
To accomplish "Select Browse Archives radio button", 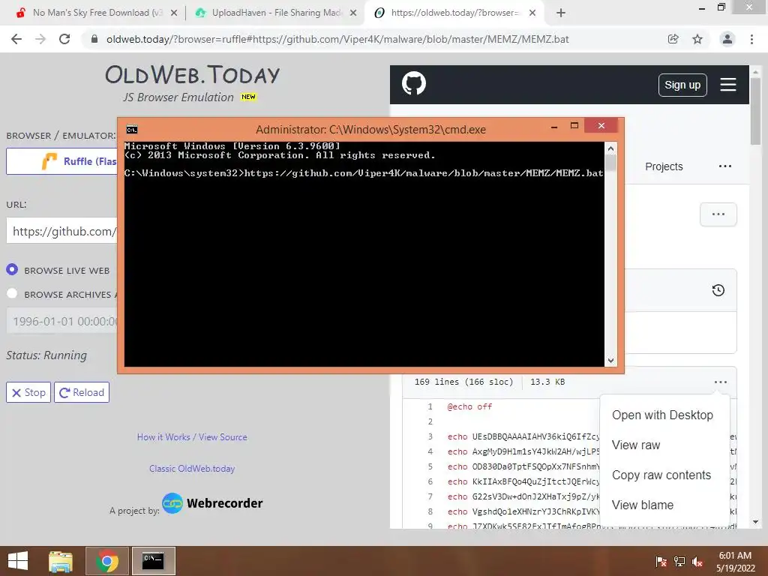I will pyautogui.click(x=12, y=293).
